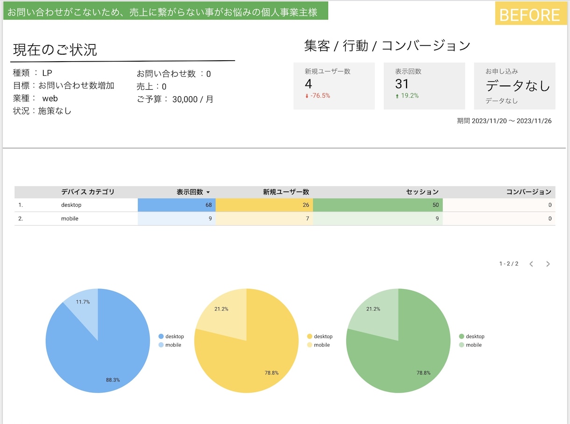Click ご予算： 30,000 / 月 text
This screenshot has width=570, height=424.
tap(175, 99)
